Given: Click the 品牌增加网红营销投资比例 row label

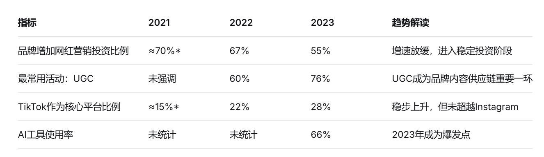Looking at the screenshot, I should click(73, 51).
